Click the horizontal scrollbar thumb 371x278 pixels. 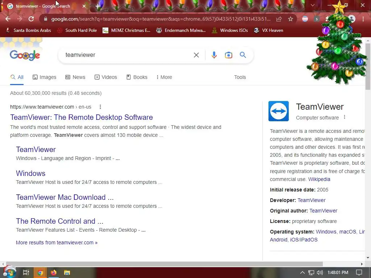coord(164,264)
